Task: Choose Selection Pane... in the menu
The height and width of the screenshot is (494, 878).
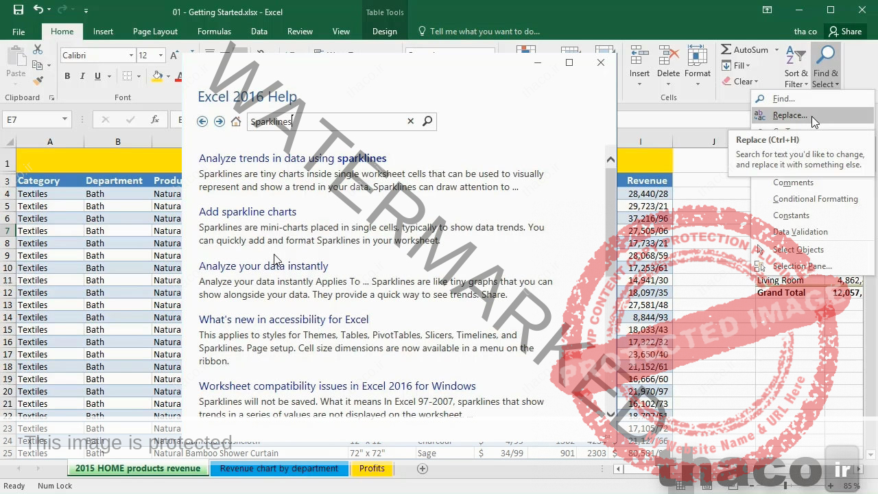Action: coord(802,266)
